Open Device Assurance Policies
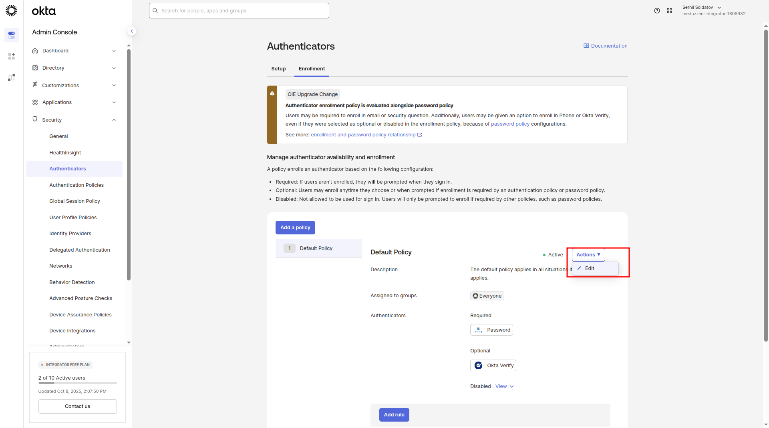Image resolution: width=769 pixels, height=428 pixels. pos(81,315)
